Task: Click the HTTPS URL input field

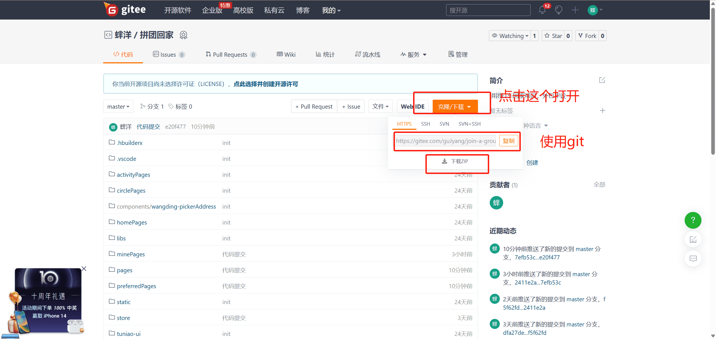Action: pos(445,141)
